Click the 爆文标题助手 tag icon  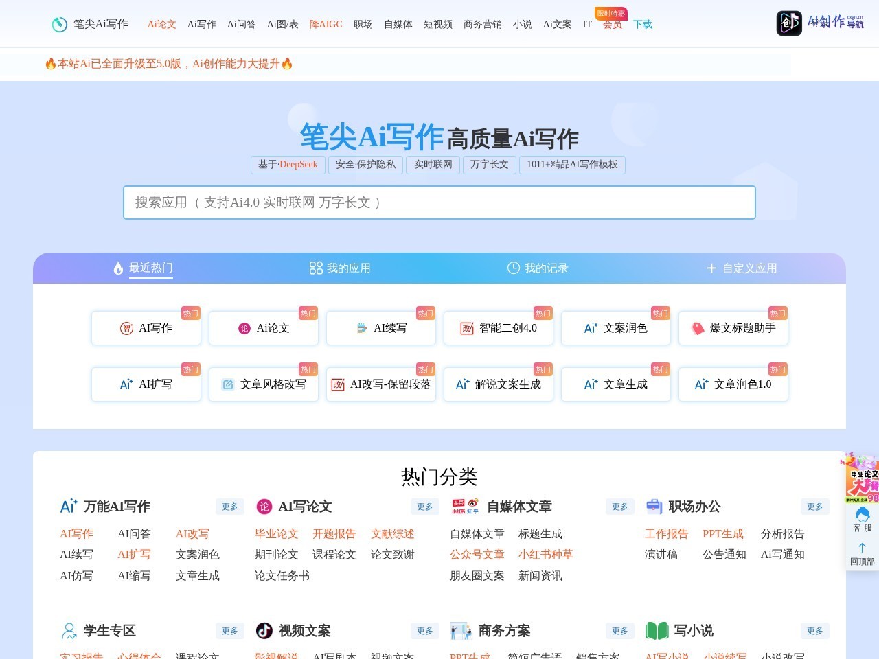698,328
